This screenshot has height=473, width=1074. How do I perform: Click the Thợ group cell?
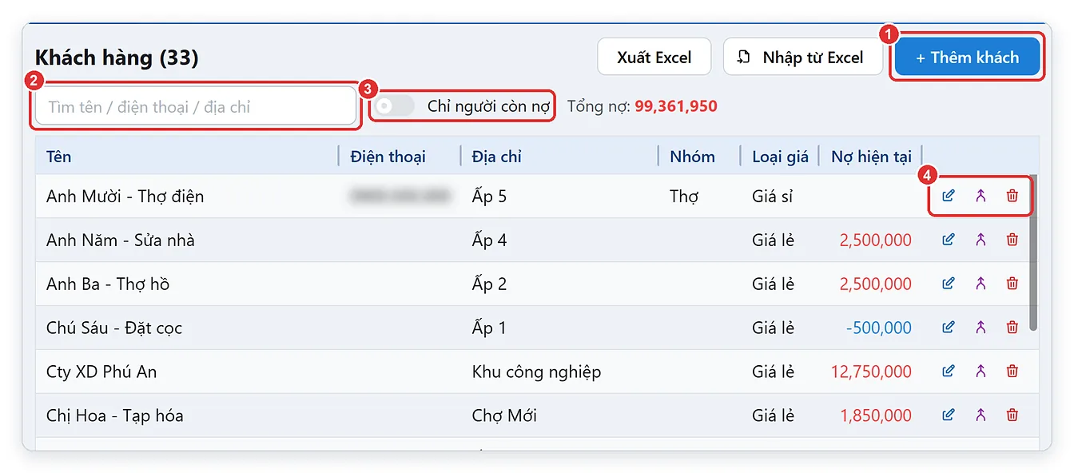tap(684, 197)
